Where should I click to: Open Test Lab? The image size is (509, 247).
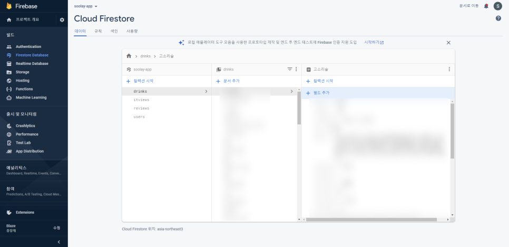(x=23, y=143)
